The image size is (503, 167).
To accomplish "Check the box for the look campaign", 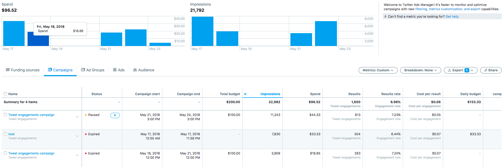I will pyautogui.click(x=5, y=134).
